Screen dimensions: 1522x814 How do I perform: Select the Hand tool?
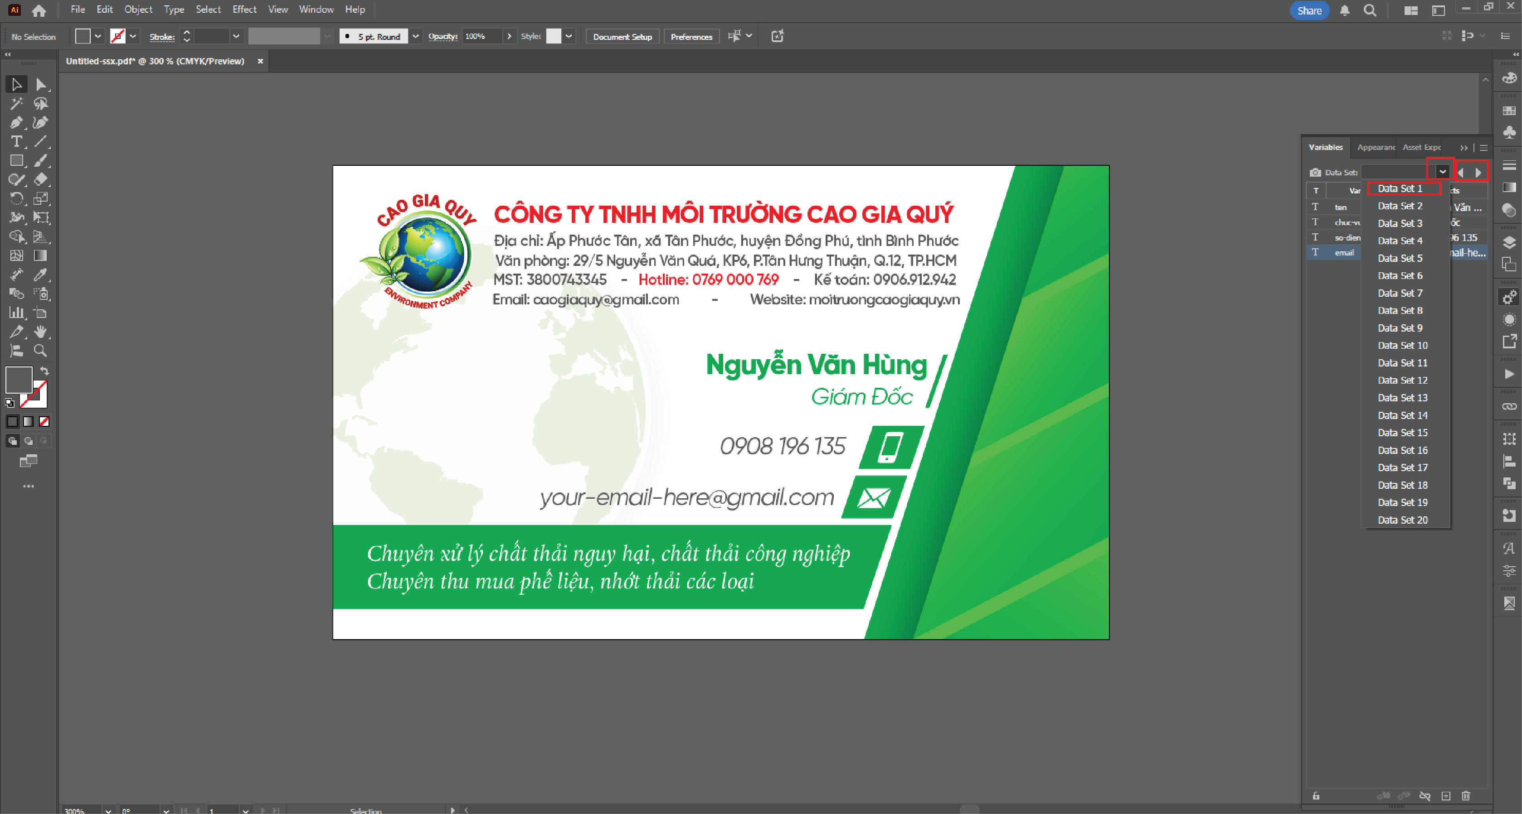coord(40,331)
